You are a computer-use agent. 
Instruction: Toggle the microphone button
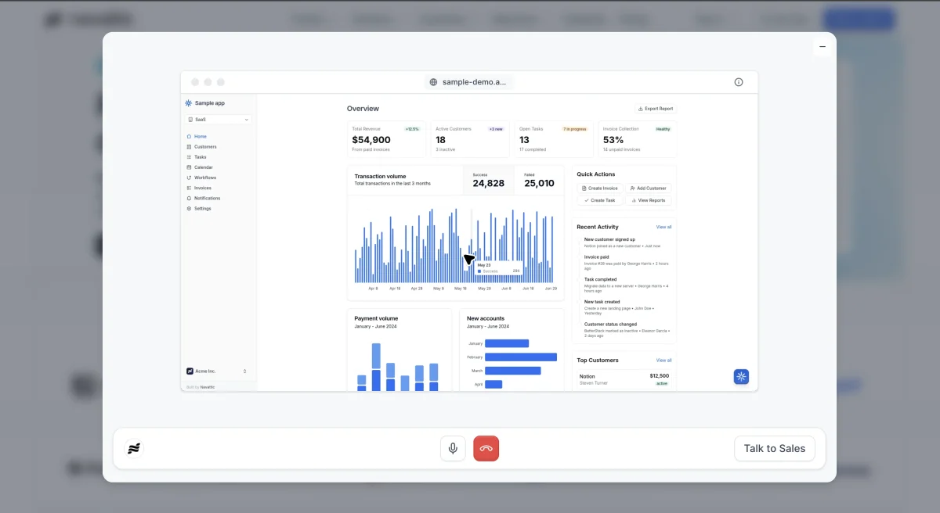[x=453, y=449]
